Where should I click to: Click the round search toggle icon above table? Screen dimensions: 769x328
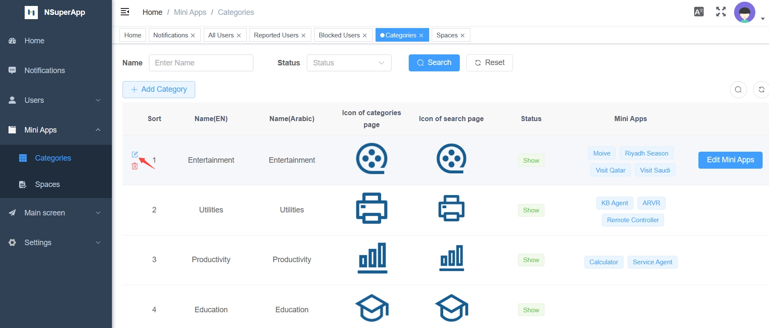[738, 90]
